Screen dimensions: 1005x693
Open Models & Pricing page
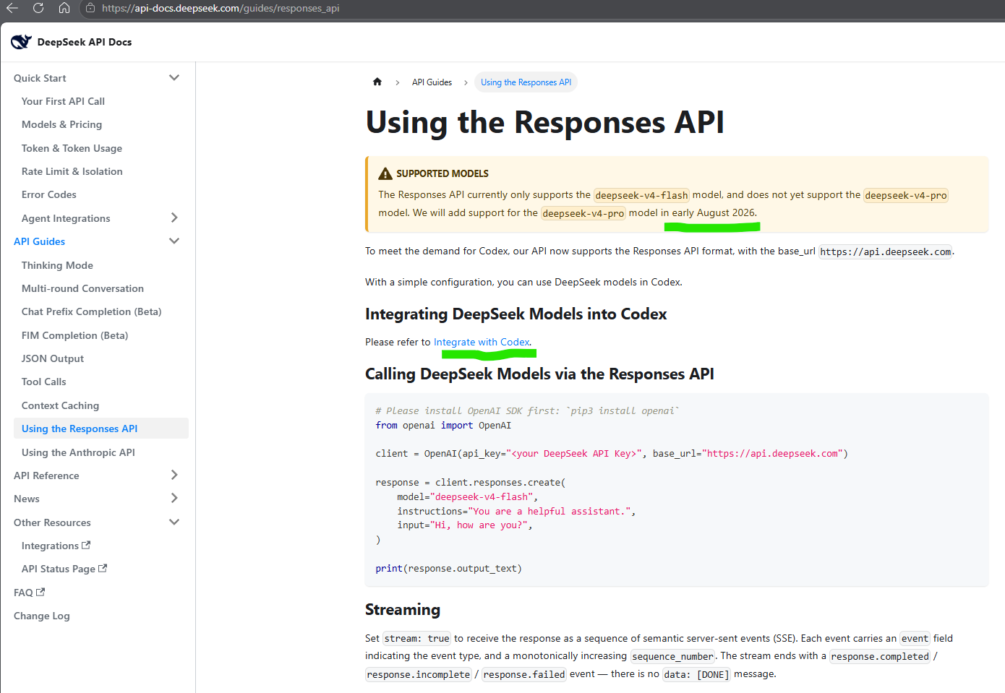click(61, 124)
